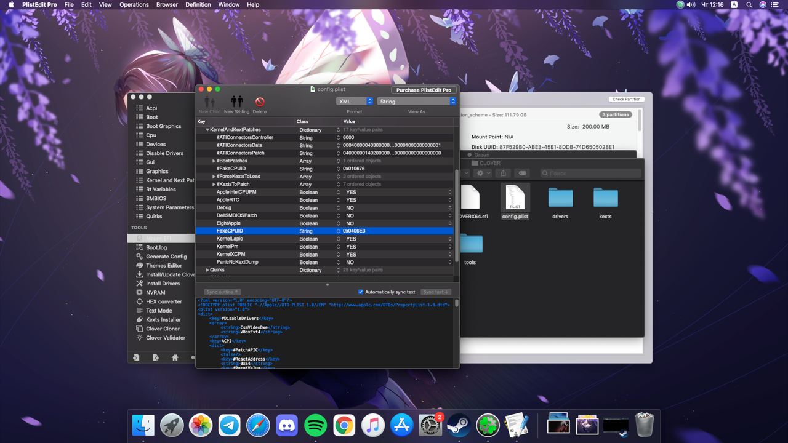Open Disable Drivers sidebar section
The height and width of the screenshot is (443, 788).
164,153
